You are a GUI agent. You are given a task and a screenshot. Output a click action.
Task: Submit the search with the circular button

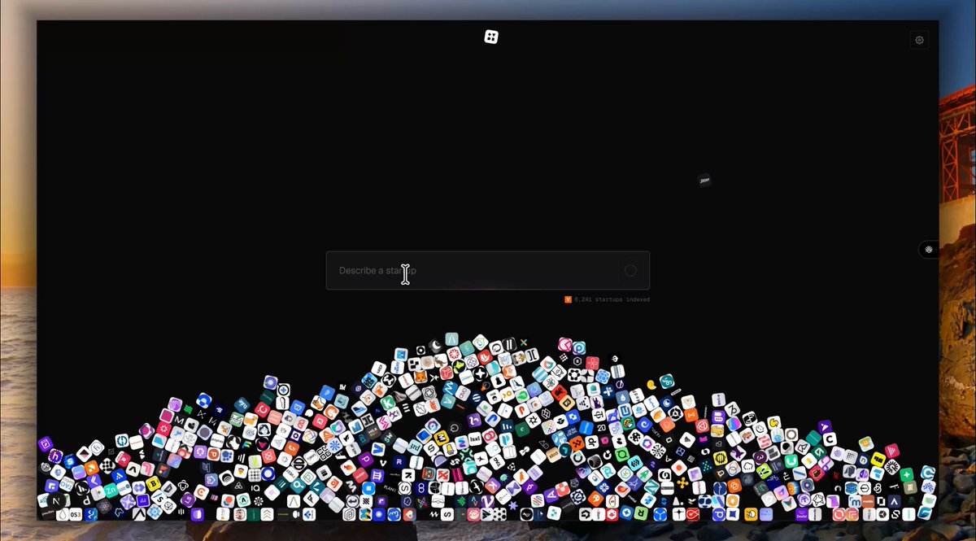pos(630,270)
